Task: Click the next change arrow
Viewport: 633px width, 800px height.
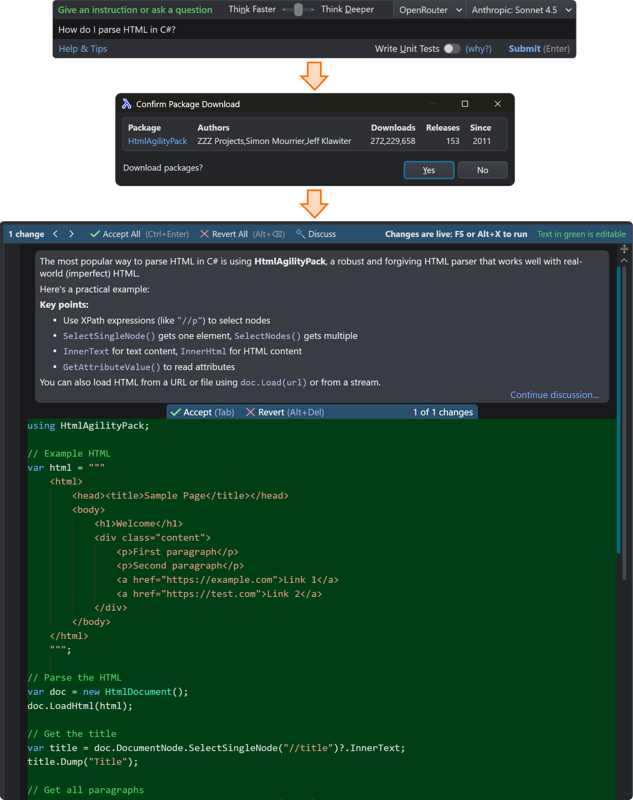Action: [x=72, y=234]
